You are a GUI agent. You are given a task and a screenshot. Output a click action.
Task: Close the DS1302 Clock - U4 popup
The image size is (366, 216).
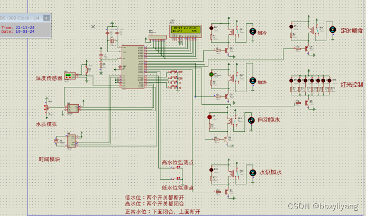point(47,18)
